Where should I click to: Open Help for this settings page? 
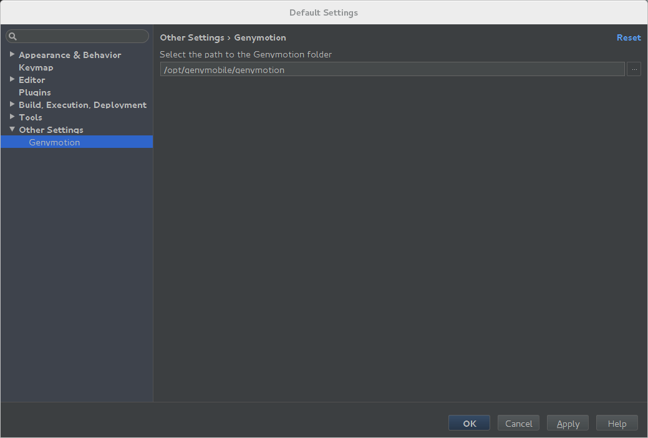(617, 423)
